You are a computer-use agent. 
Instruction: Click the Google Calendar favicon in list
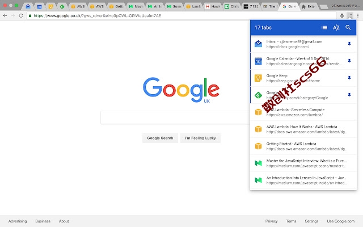pos(258,61)
